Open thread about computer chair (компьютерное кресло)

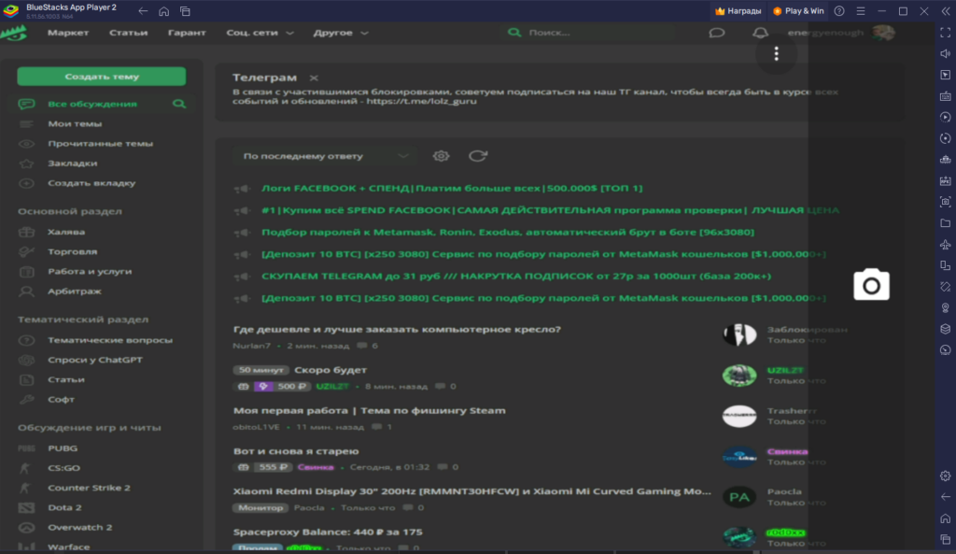click(x=397, y=330)
